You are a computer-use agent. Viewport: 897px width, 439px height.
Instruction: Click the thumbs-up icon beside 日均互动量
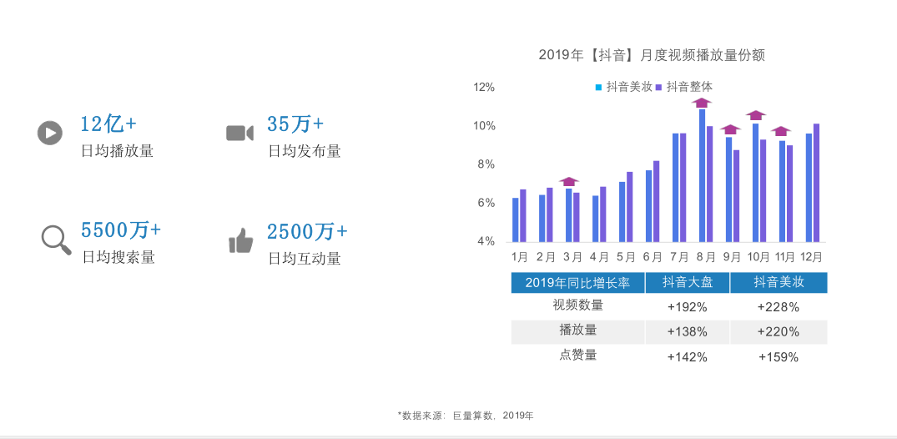[241, 240]
